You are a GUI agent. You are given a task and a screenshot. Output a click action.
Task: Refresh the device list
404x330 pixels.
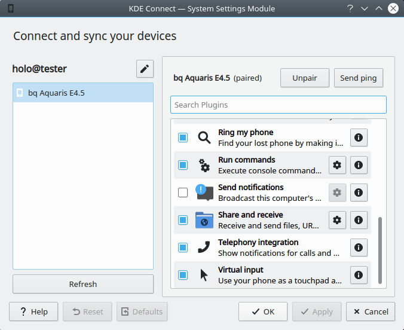click(x=83, y=284)
